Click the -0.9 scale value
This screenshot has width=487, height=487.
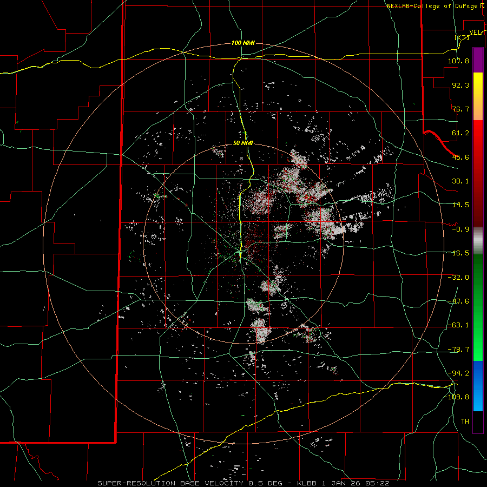pyautogui.click(x=460, y=229)
